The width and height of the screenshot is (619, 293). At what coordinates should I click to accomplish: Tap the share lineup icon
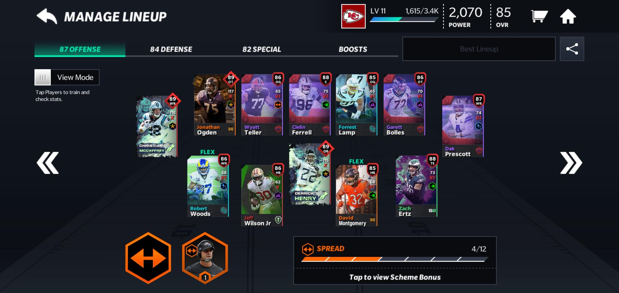(572, 49)
